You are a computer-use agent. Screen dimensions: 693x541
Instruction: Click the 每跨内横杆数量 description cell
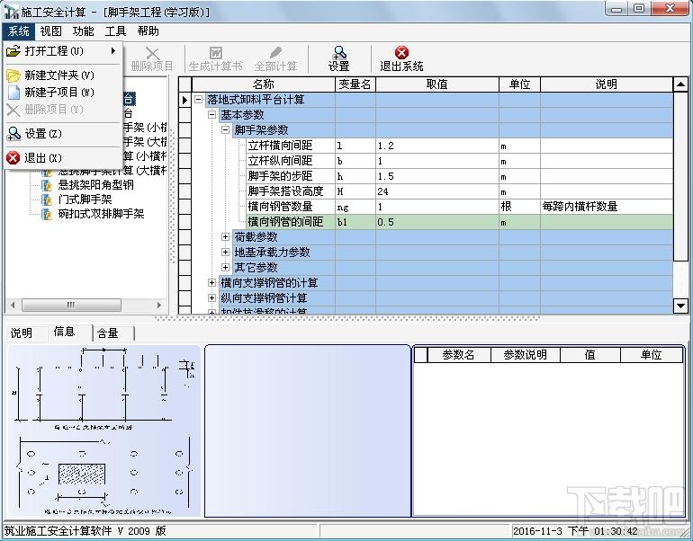(607, 207)
